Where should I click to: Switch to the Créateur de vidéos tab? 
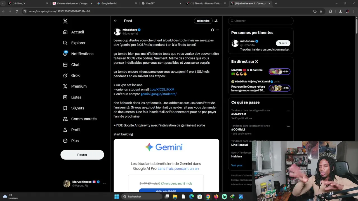(x=72, y=3)
